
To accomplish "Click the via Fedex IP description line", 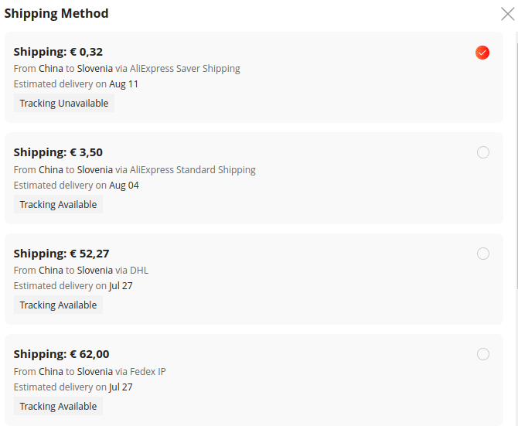I will (90, 372).
